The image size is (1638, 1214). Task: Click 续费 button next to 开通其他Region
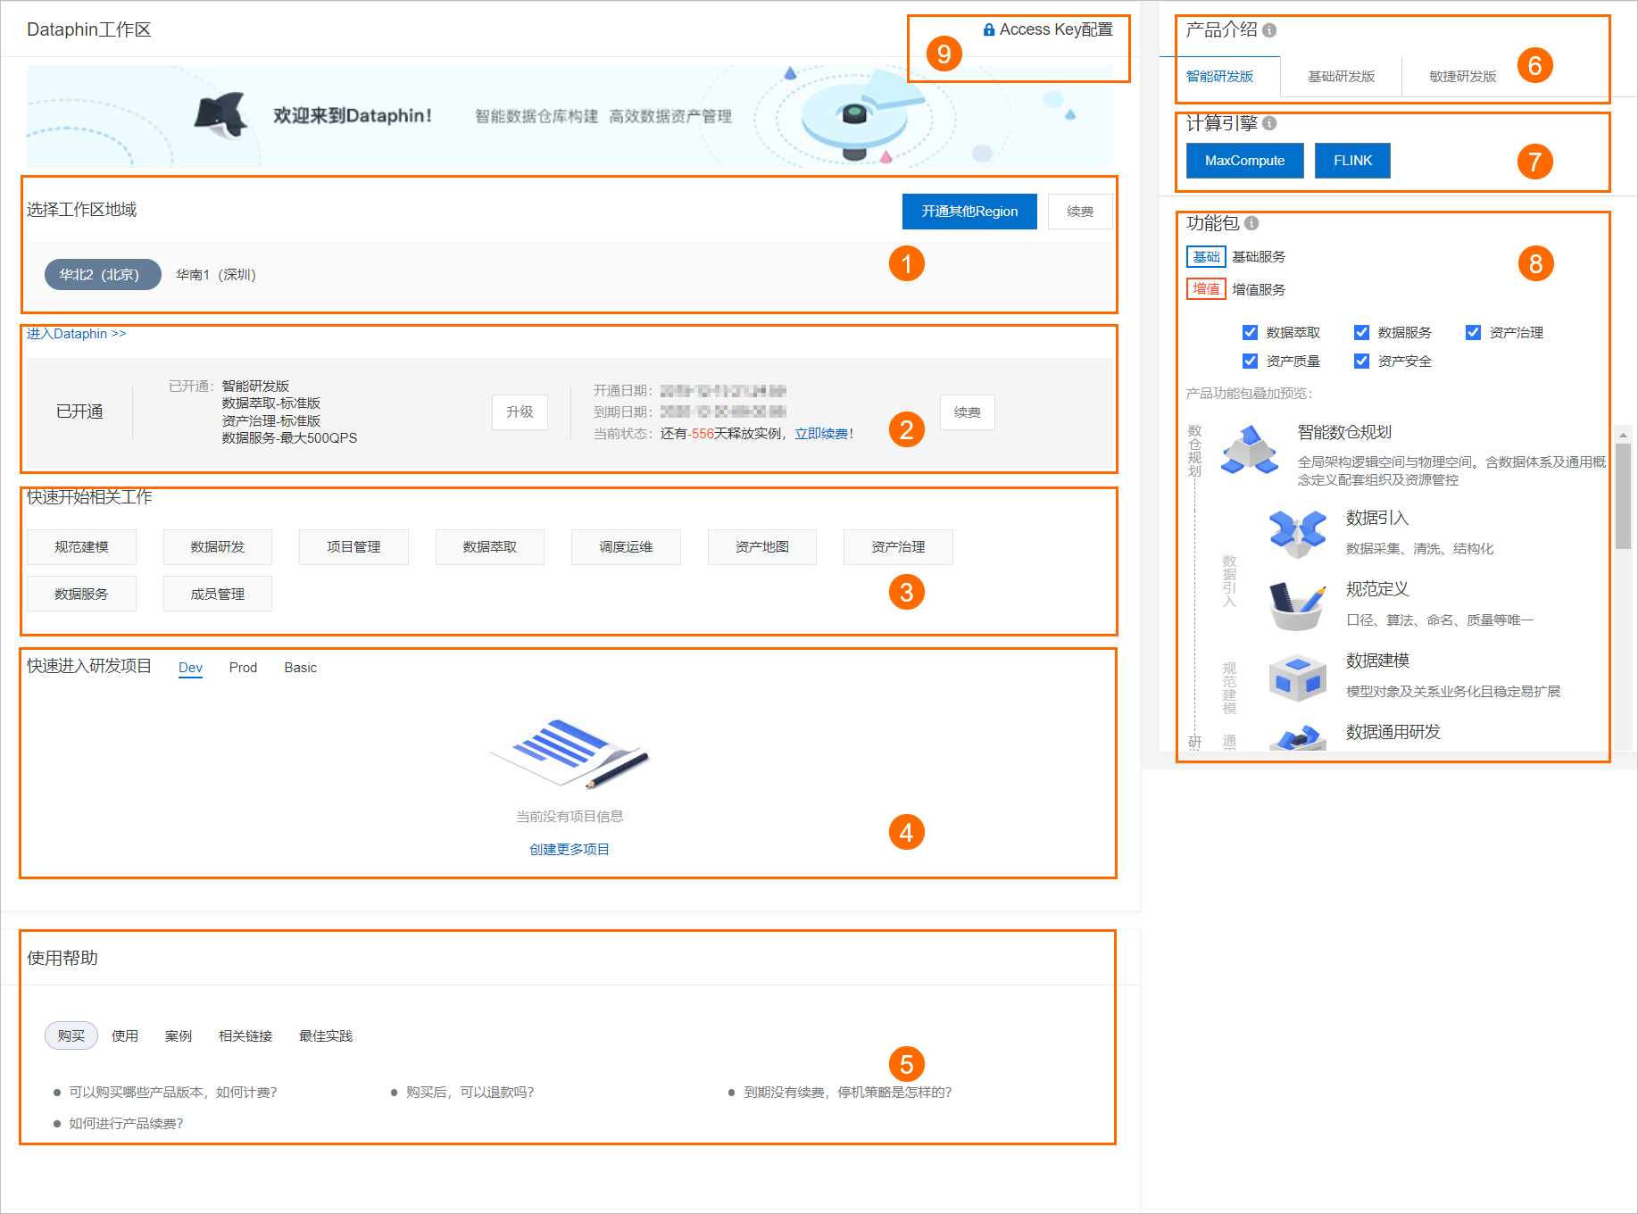[x=1080, y=212]
